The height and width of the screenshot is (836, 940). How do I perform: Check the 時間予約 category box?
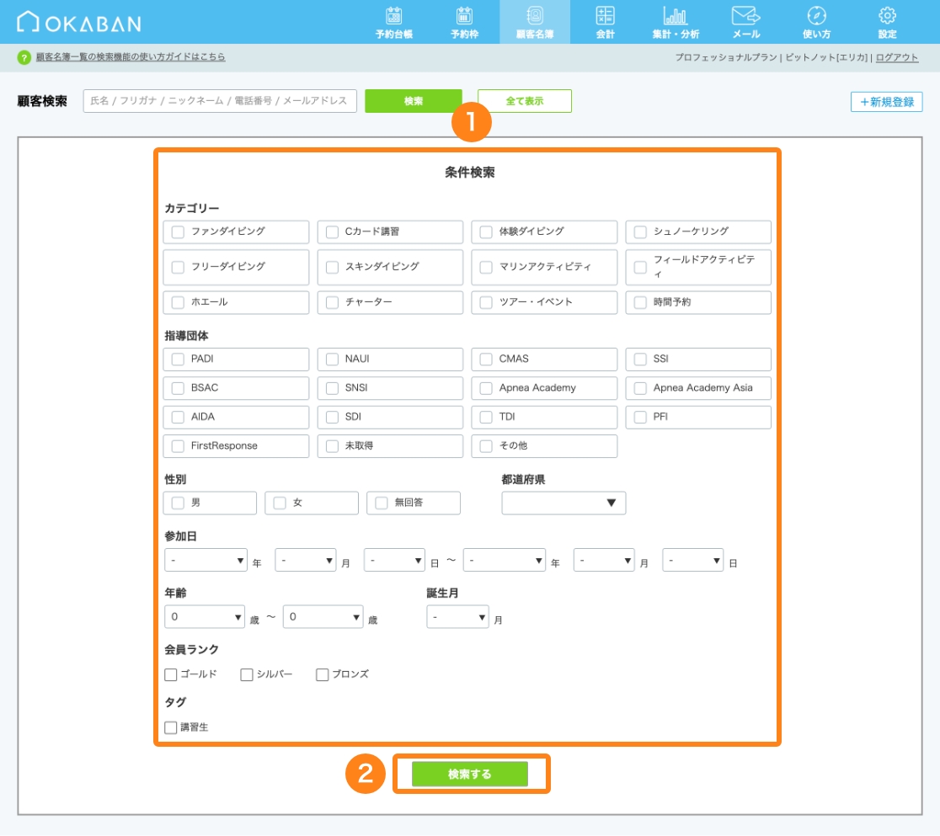point(640,302)
